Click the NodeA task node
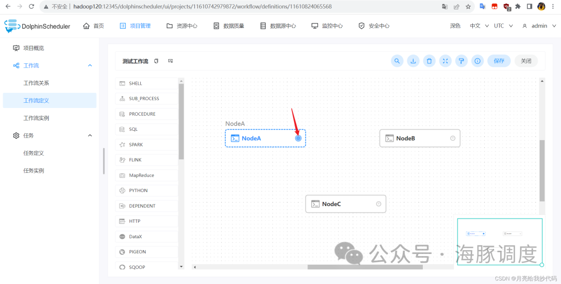The image size is (561, 284). 265,138
